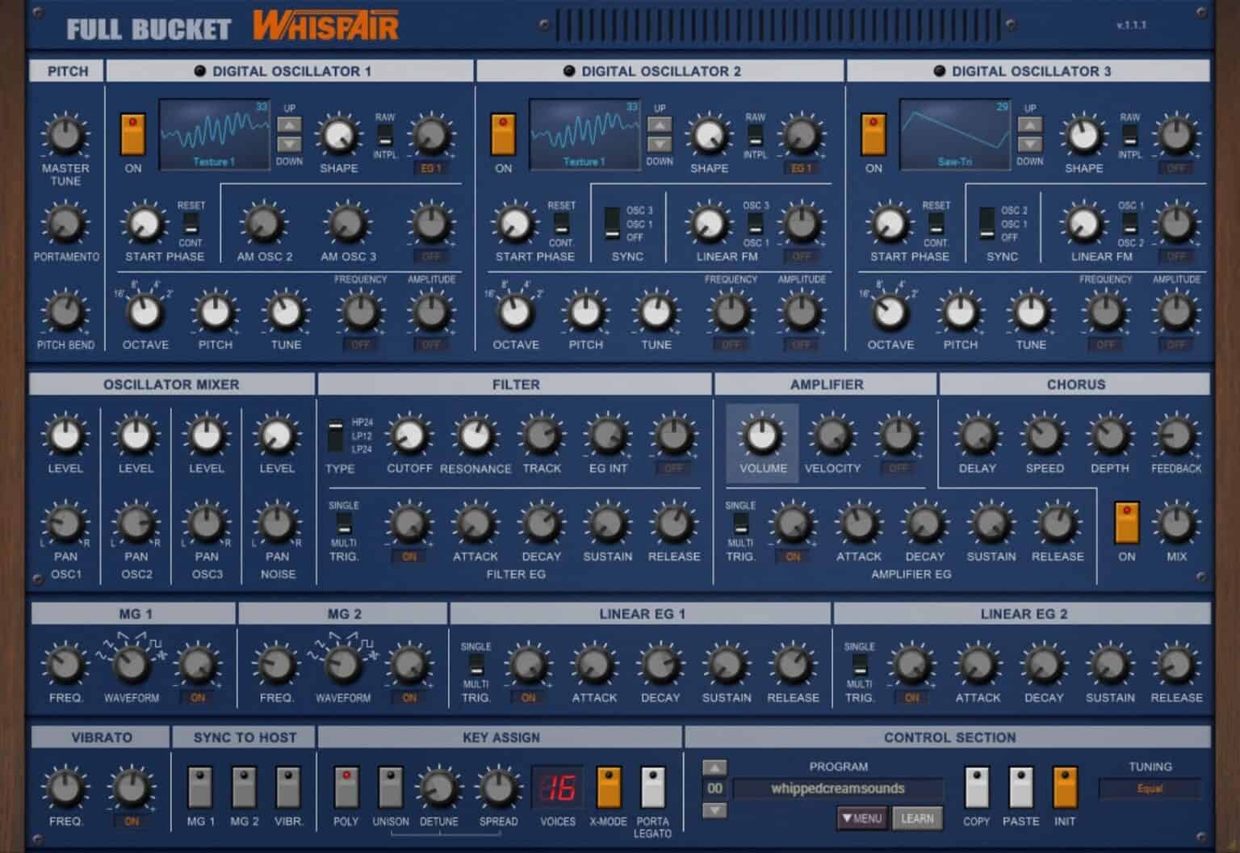Click the Equal tuning display

(x=1150, y=789)
